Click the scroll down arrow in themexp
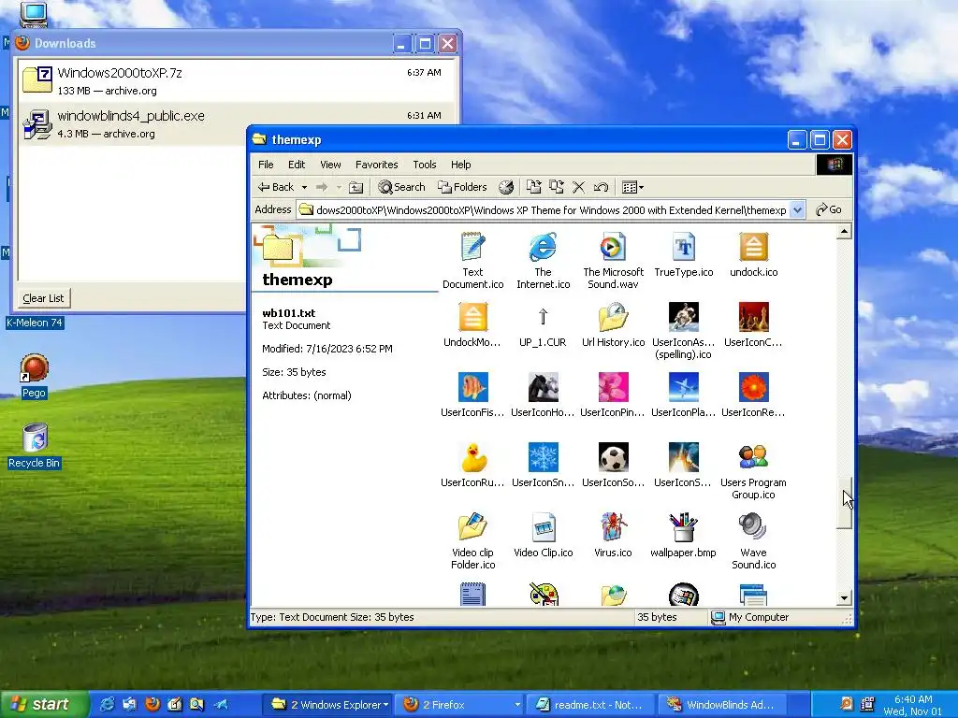Image resolution: width=958 pixels, height=718 pixels. [x=845, y=598]
